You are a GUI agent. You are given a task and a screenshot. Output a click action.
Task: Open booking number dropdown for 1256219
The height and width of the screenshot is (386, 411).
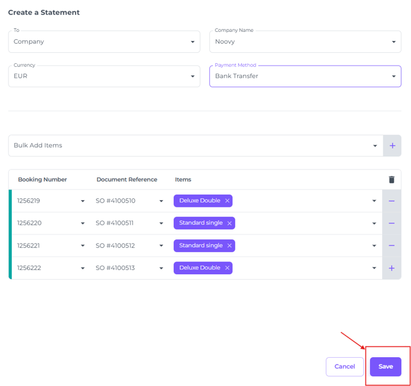point(83,201)
